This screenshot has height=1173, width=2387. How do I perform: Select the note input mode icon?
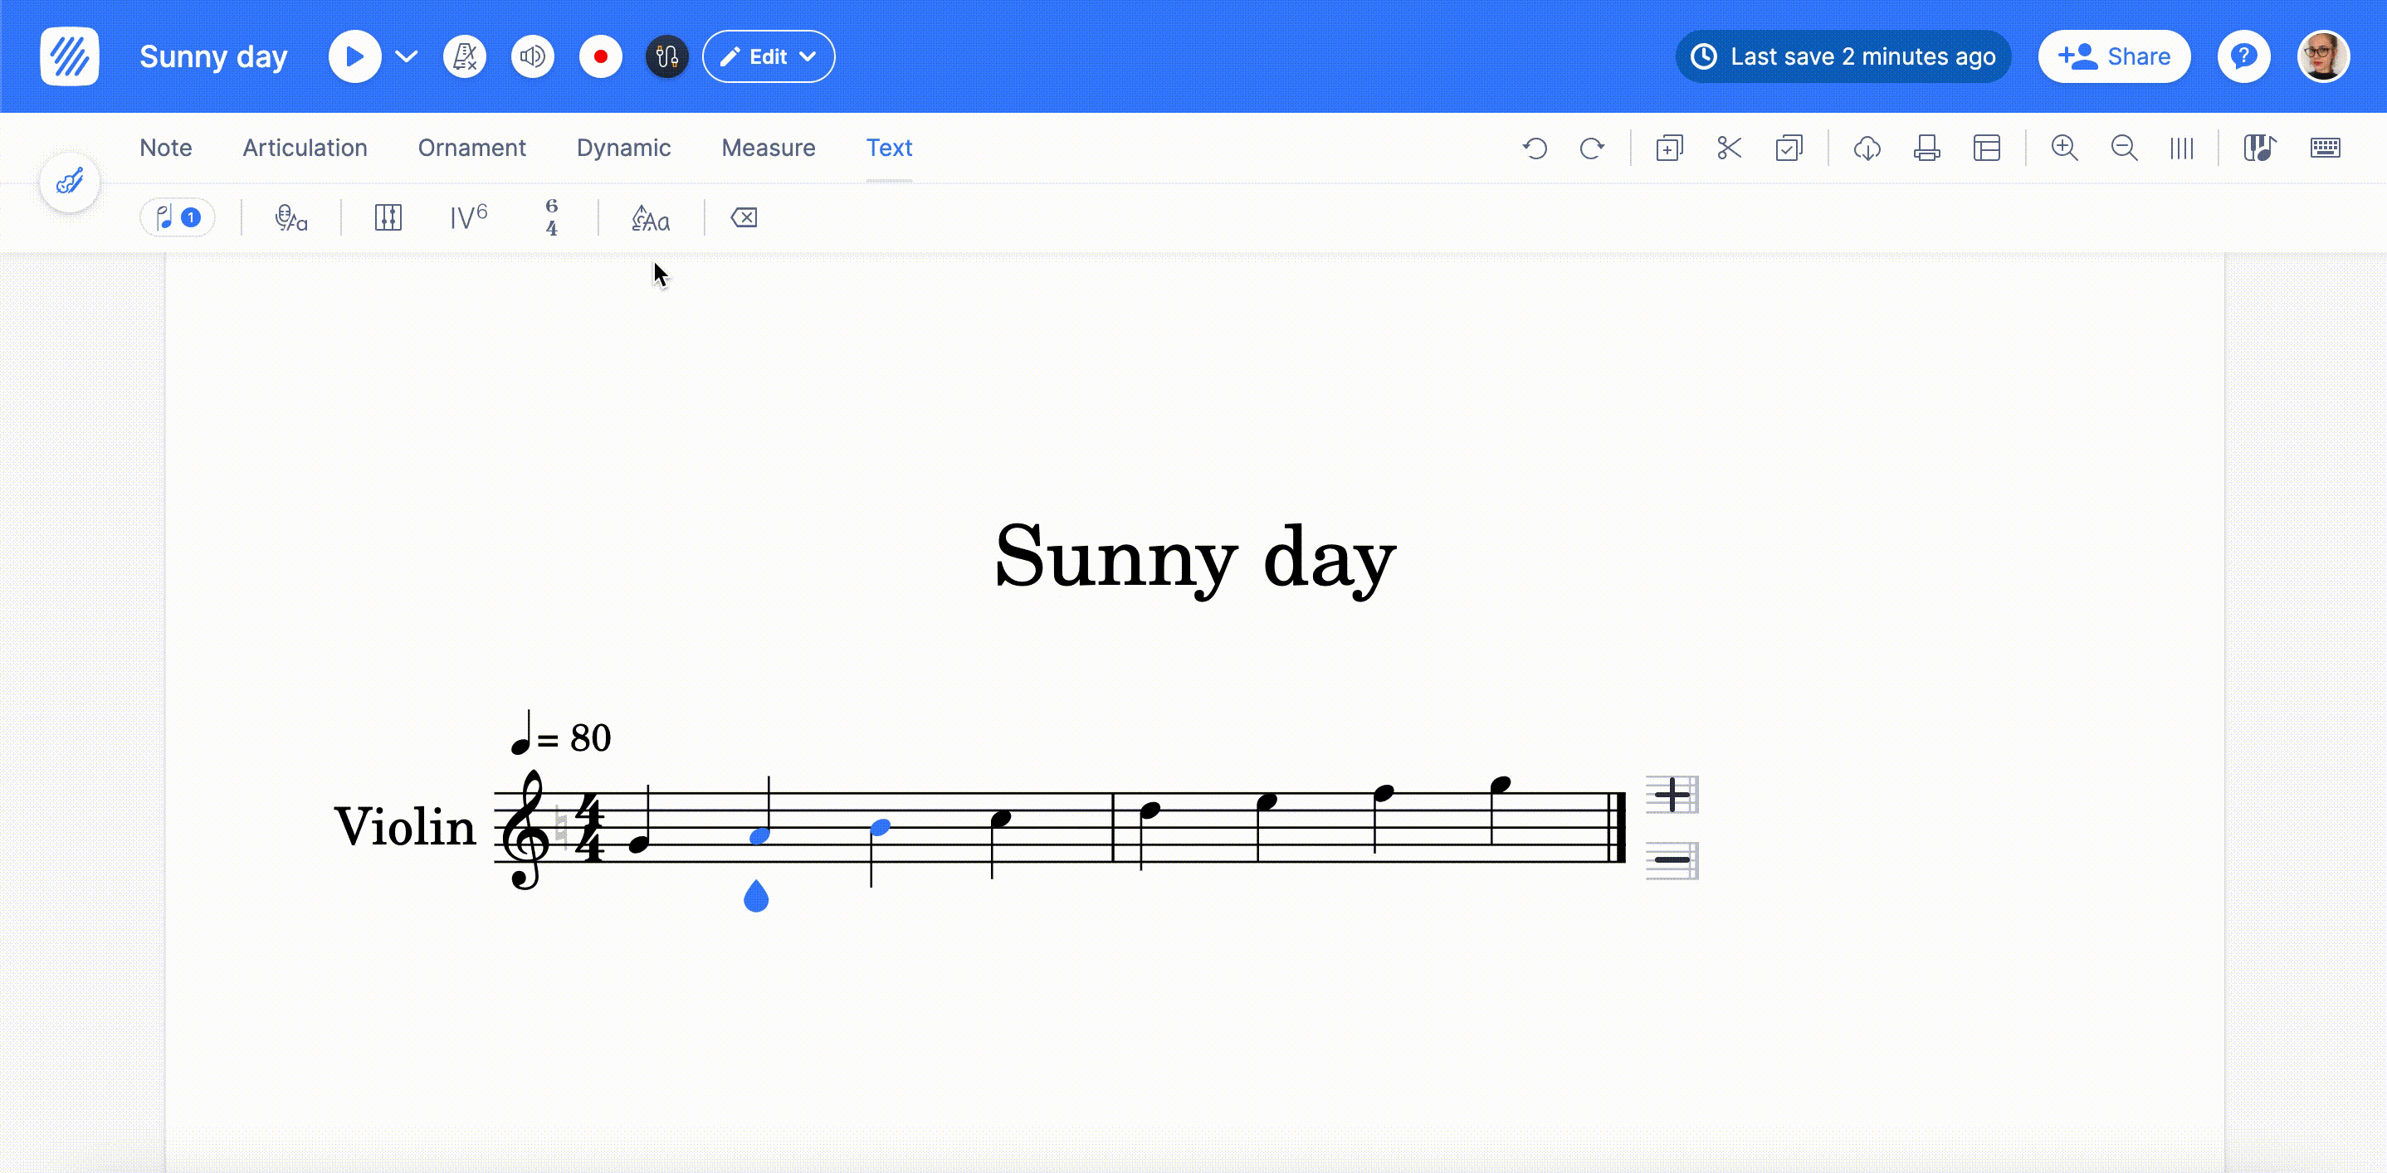(173, 217)
